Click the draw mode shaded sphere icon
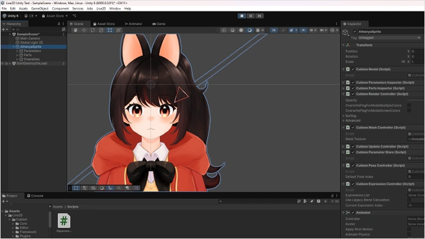 [x=241, y=30]
